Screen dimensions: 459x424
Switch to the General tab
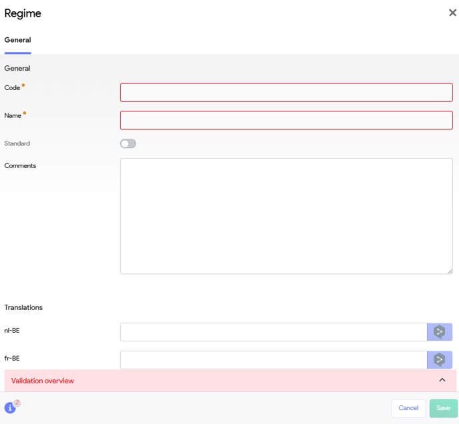pyautogui.click(x=17, y=40)
